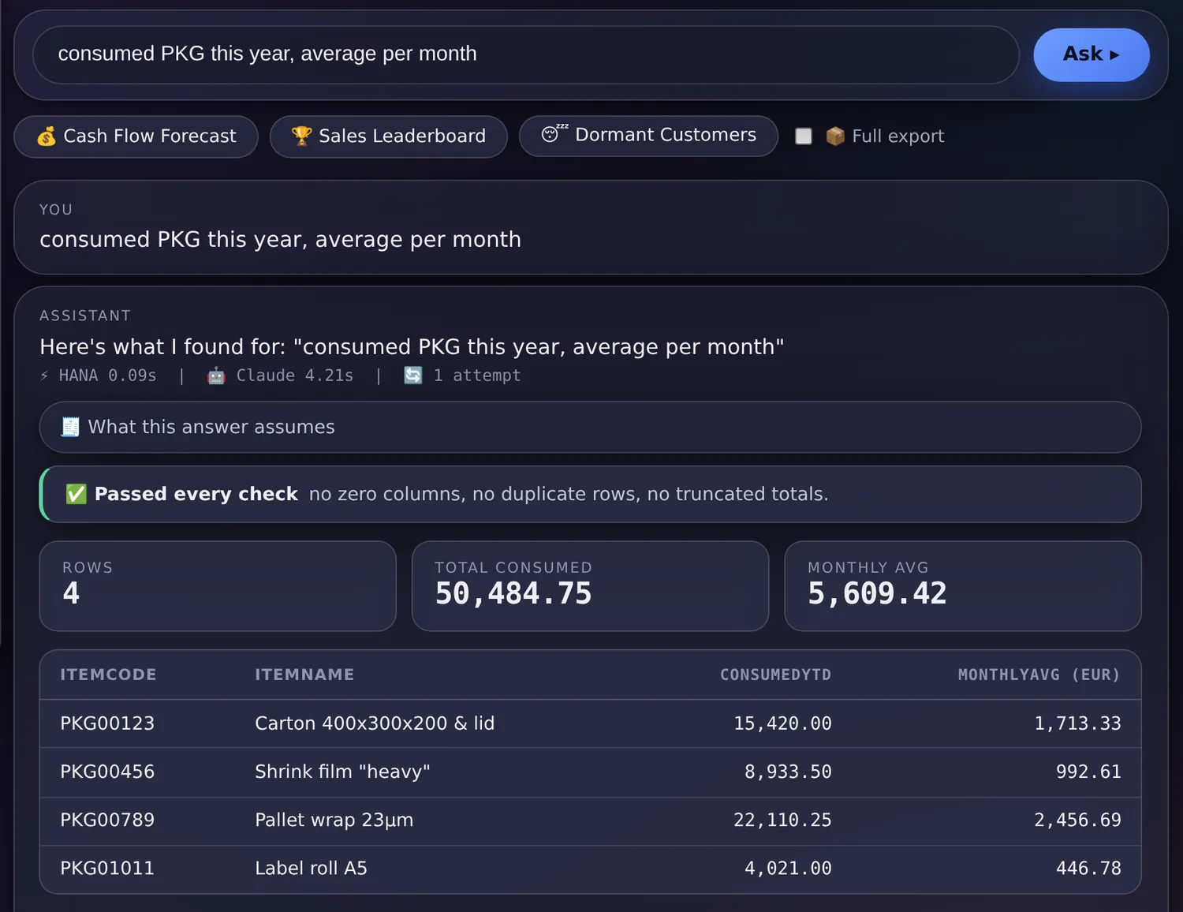Click the 'Claude 4.21s' timing text
This screenshot has height=912, width=1183.
click(295, 376)
